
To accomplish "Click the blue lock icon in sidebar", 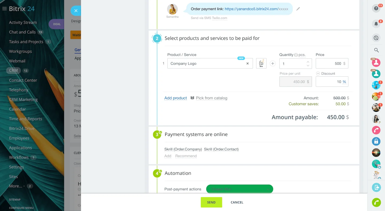I will pos(376,141).
